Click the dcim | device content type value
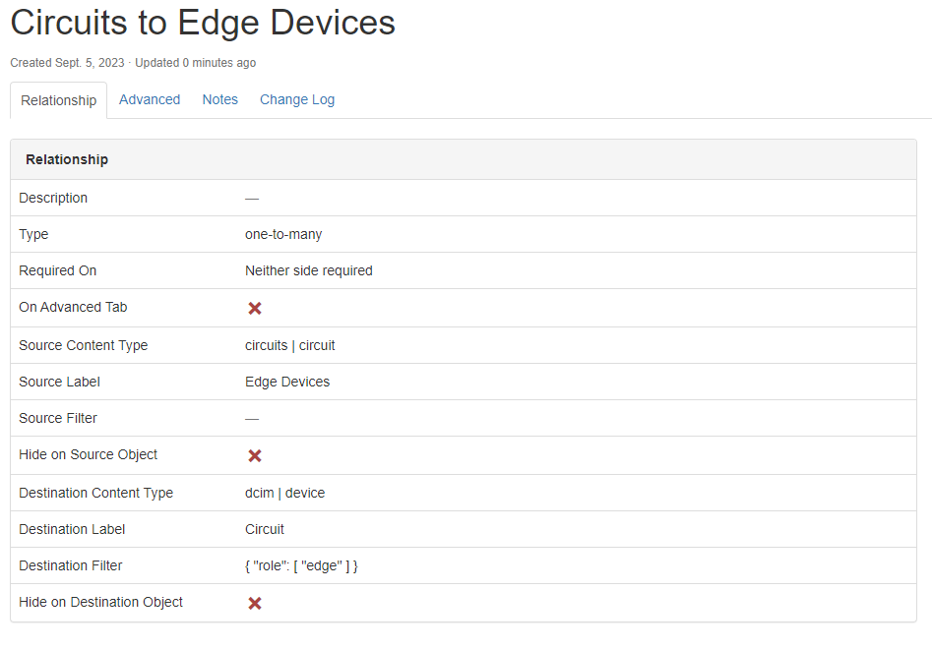 coord(284,493)
